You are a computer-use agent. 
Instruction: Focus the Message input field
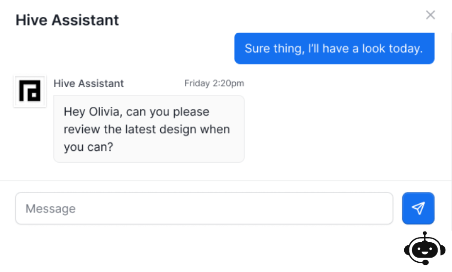click(204, 208)
